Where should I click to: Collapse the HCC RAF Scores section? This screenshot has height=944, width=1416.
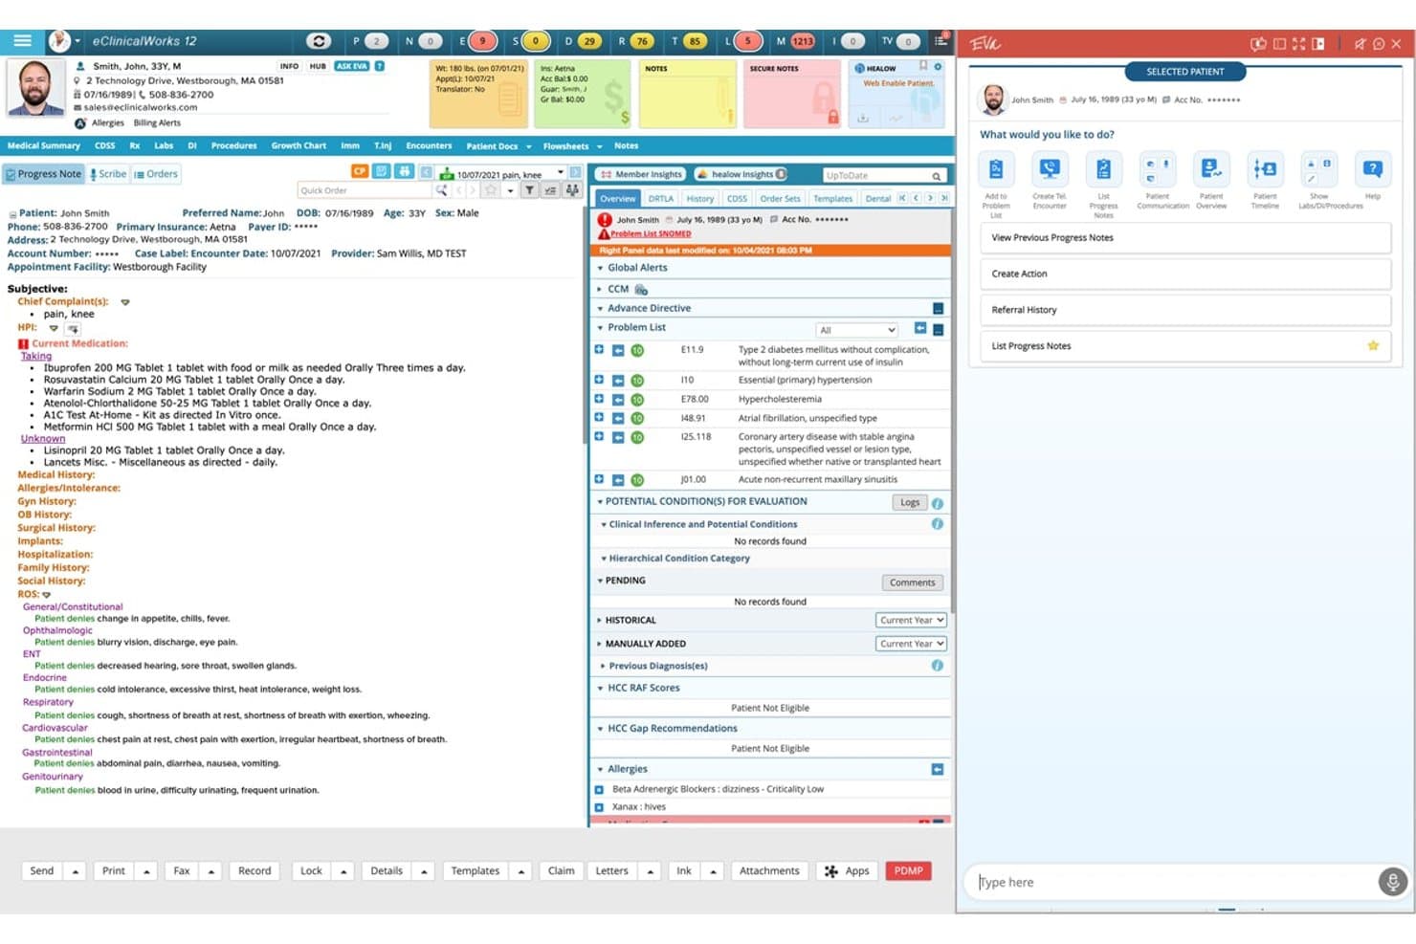point(600,689)
